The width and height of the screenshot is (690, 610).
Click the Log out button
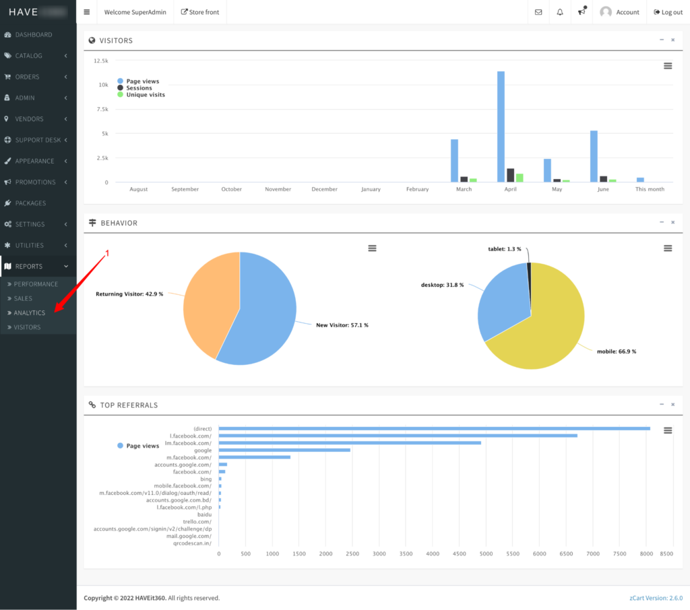click(x=667, y=12)
